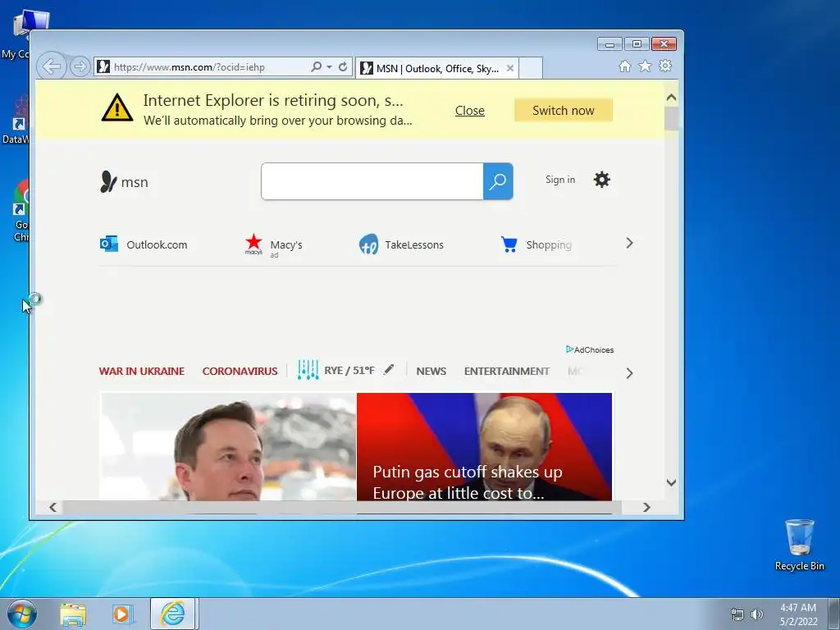Focus the MSN web search box
This screenshot has width=840, height=630.
tap(372, 181)
